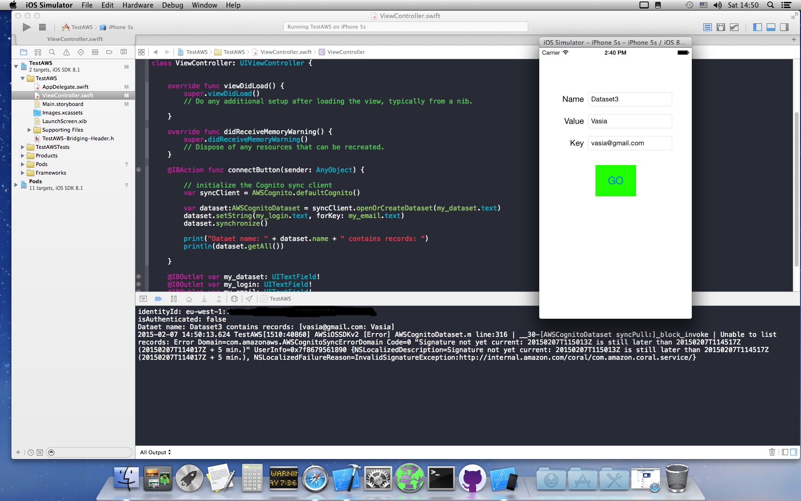801x501 pixels.
Task: Choose the iPhone 5s destination in scheme selector
Action: click(x=116, y=27)
